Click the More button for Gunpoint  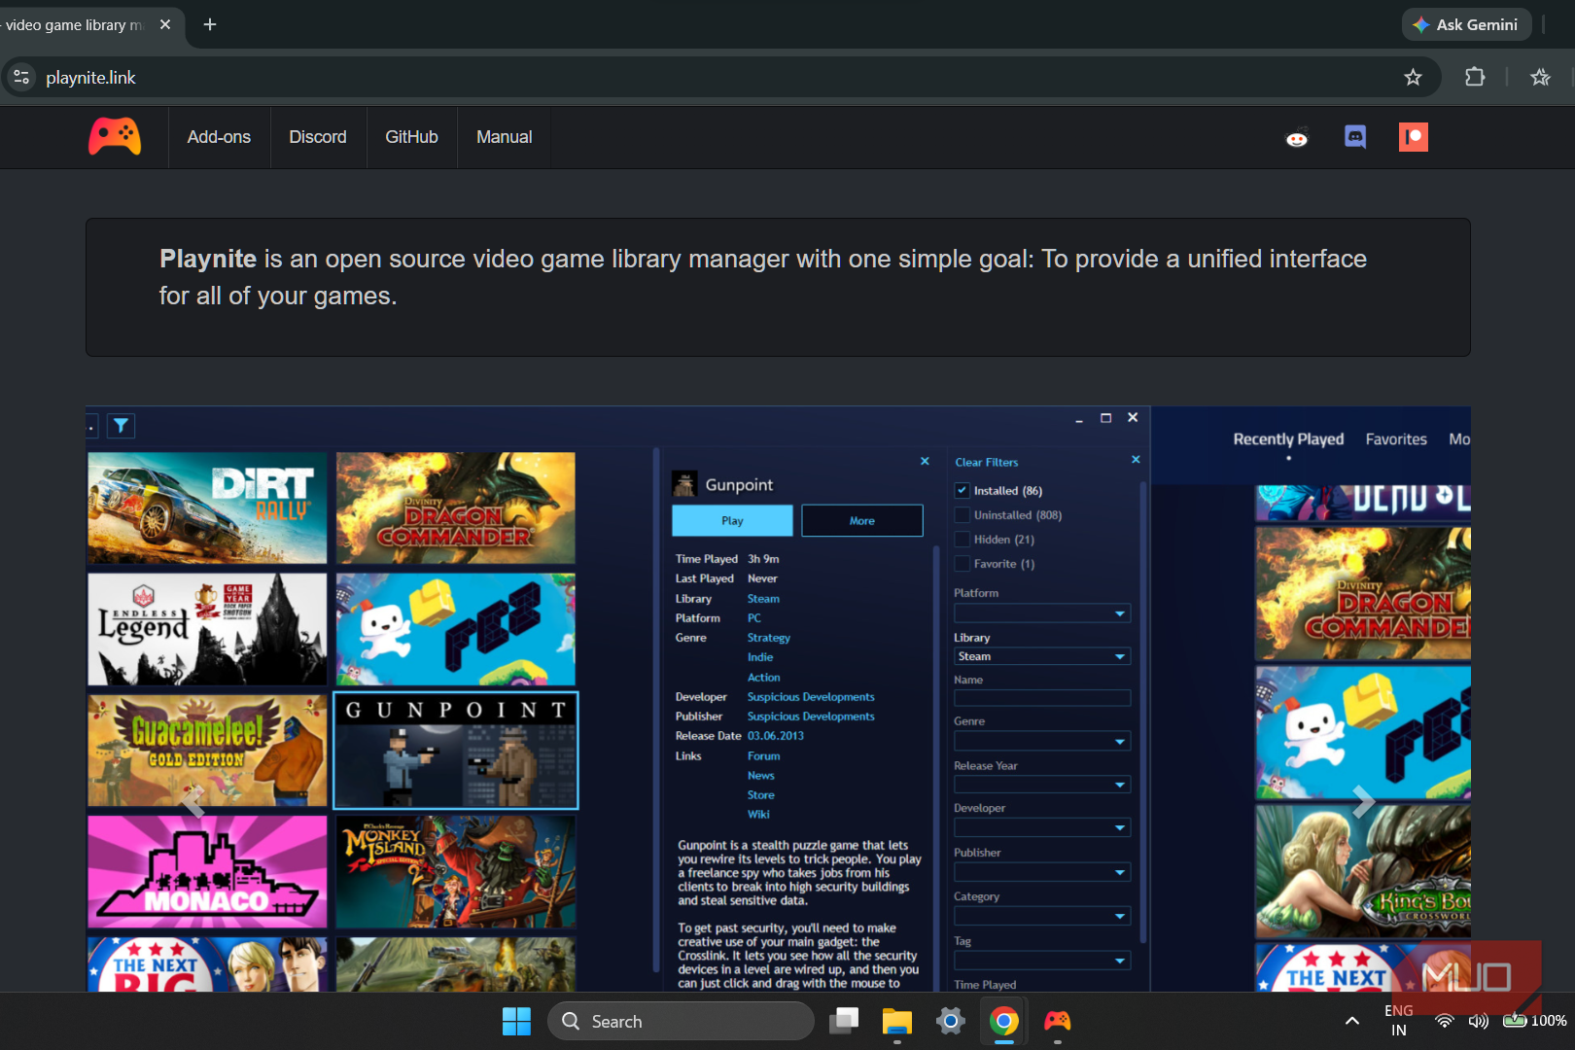862,521
